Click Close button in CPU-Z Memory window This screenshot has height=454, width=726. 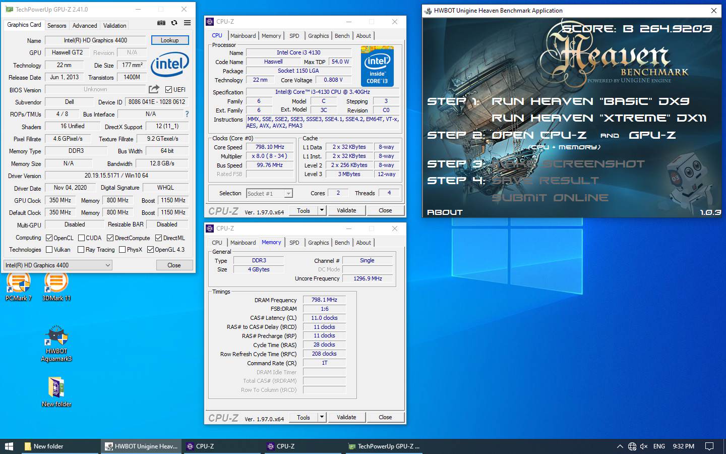tap(385, 417)
